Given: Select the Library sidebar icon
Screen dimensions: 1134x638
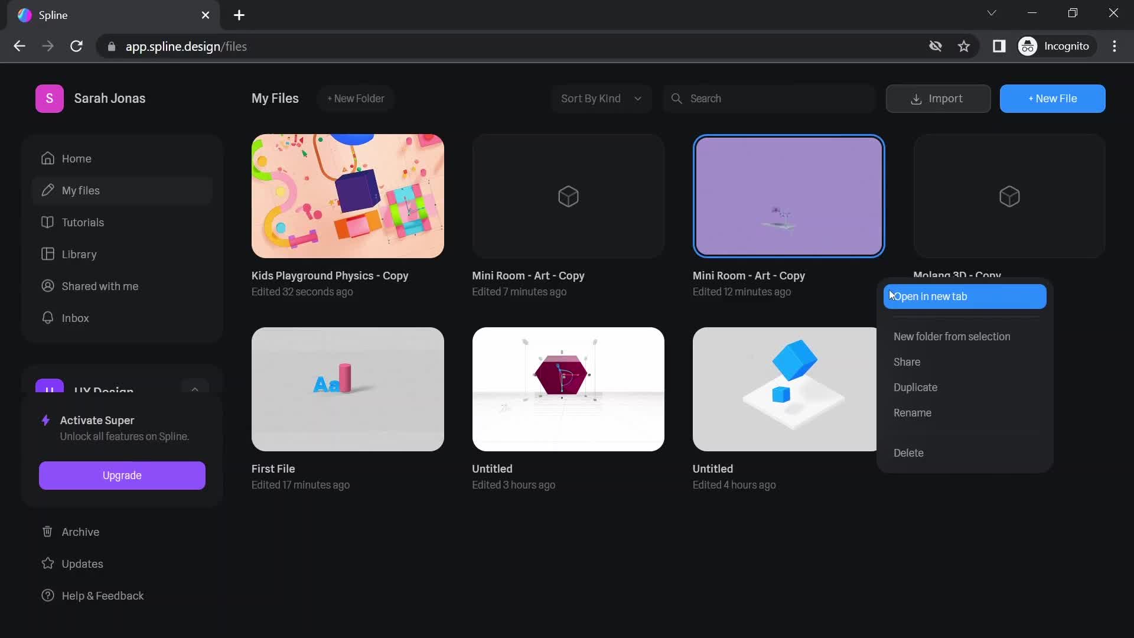Looking at the screenshot, I should (48, 254).
